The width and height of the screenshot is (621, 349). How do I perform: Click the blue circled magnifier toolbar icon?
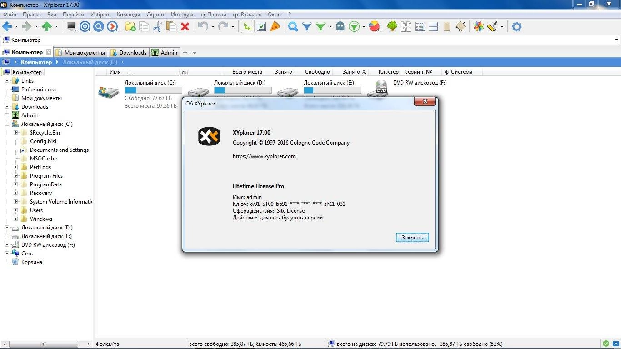pyautogui.click(x=99, y=27)
